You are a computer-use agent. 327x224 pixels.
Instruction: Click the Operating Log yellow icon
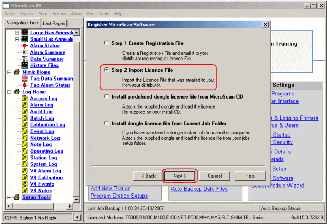(25, 151)
